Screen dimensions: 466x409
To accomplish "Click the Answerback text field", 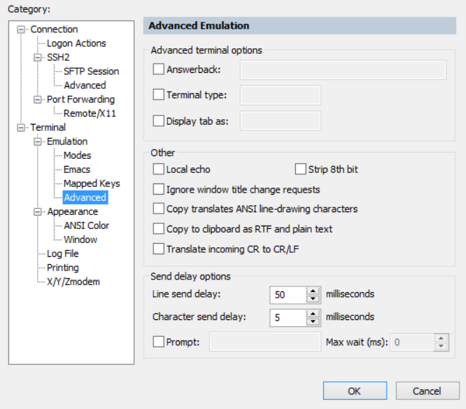I will coord(343,70).
